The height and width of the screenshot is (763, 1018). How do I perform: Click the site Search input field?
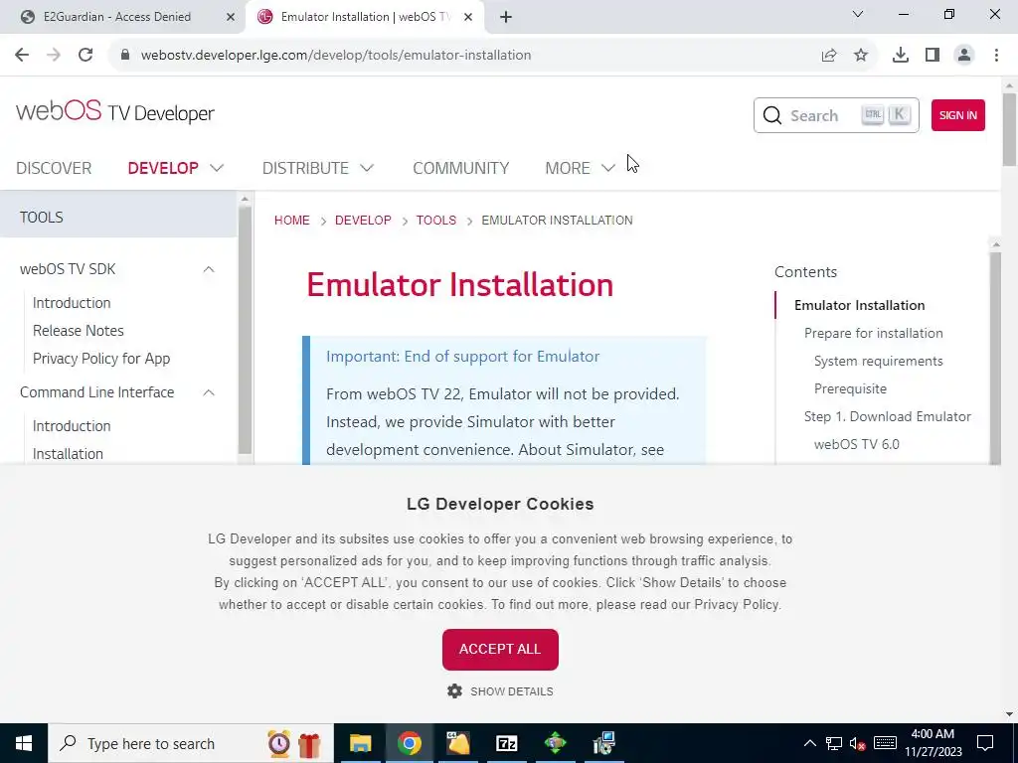click(836, 115)
